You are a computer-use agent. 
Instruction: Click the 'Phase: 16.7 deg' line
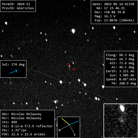coord(120,59)
